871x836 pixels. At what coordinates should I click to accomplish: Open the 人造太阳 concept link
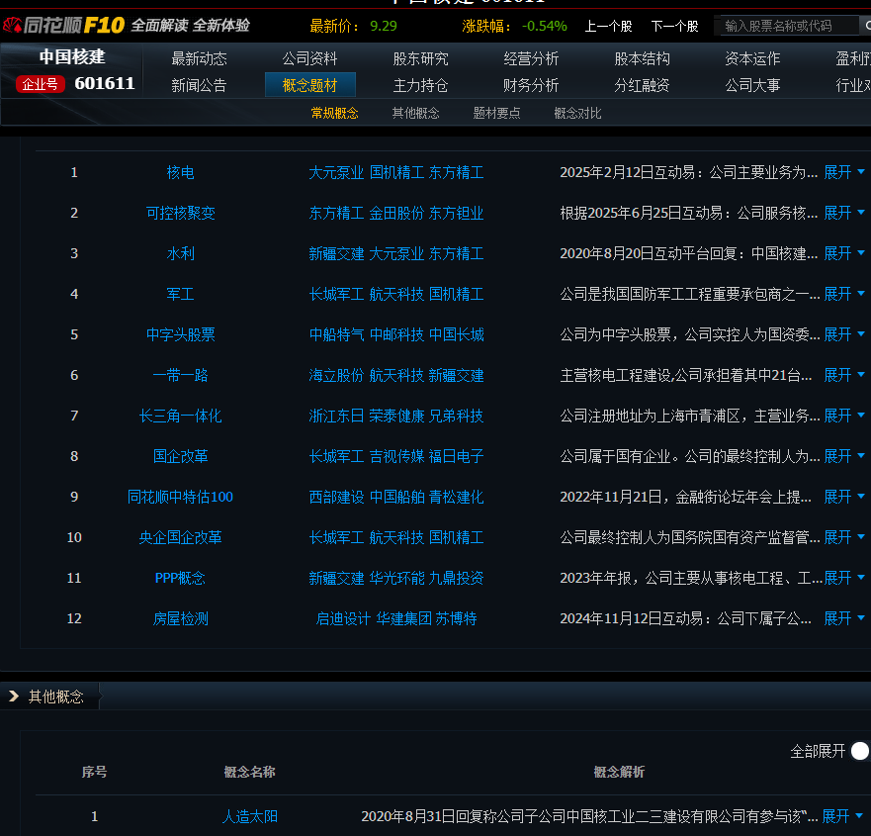(250, 816)
